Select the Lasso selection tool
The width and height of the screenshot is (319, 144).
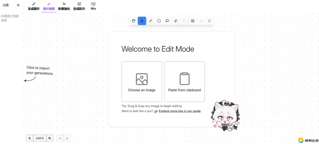[x=167, y=21]
